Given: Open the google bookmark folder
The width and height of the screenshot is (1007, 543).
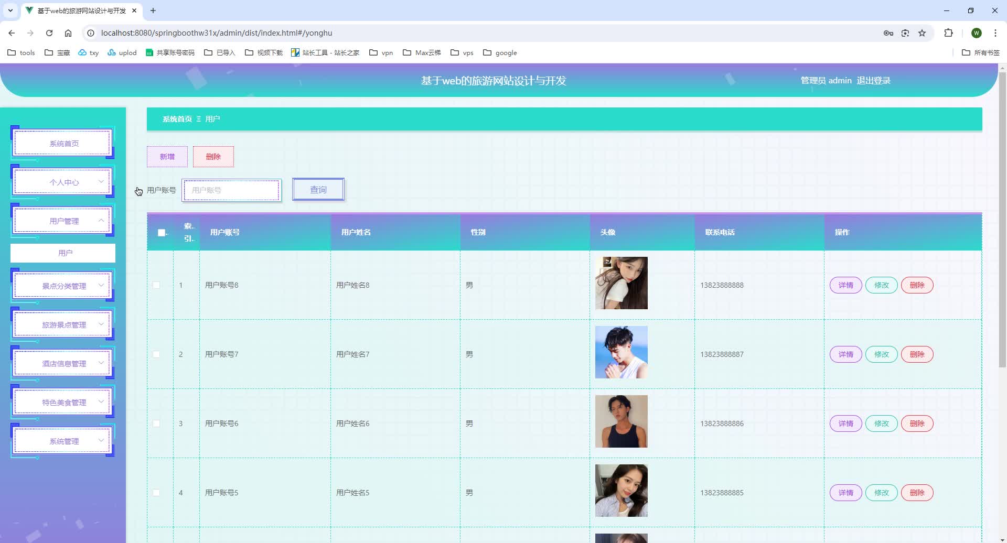Looking at the screenshot, I should click(500, 52).
